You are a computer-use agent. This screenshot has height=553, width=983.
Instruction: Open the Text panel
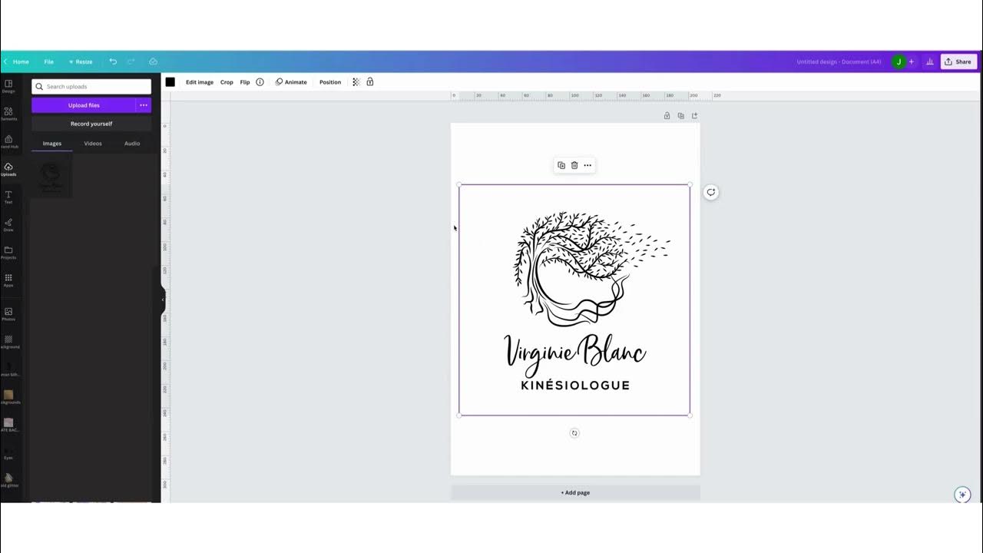click(8, 197)
